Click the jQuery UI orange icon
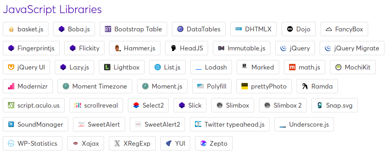Screen dimensions: 390x160 (11, 67)
